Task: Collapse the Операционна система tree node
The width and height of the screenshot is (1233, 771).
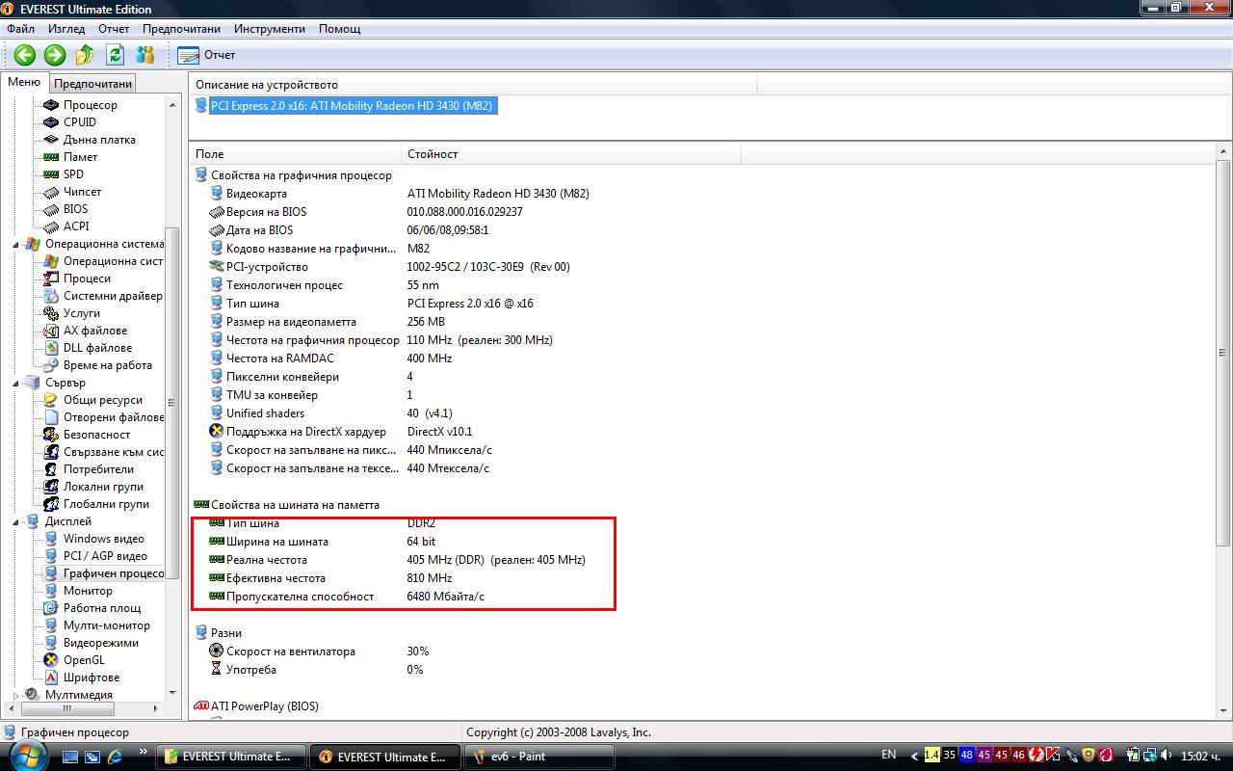Action: (x=15, y=244)
